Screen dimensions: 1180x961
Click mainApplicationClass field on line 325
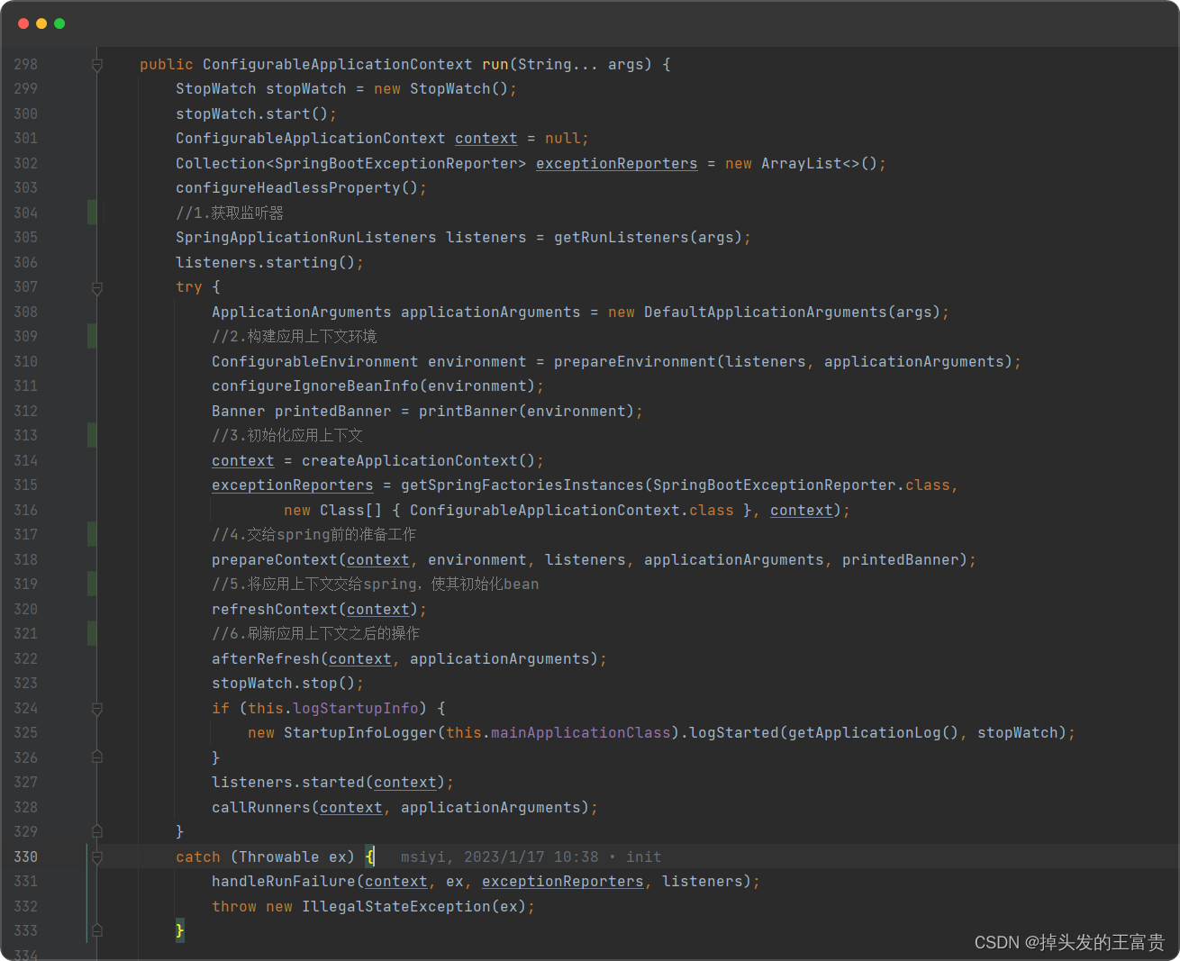point(581,733)
